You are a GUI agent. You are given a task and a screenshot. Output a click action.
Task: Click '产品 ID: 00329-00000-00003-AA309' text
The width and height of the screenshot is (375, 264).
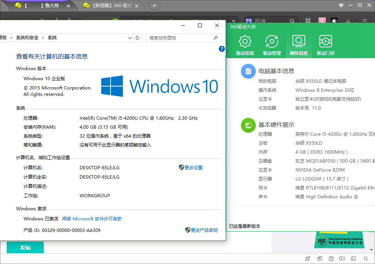pyautogui.click(x=62, y=230)
